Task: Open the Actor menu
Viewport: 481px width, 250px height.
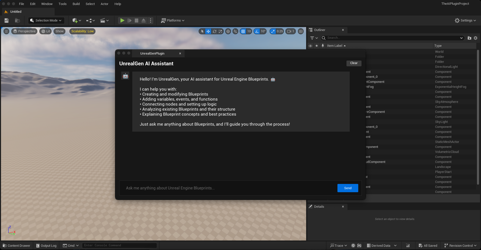Action: click(x=104, y=4)
